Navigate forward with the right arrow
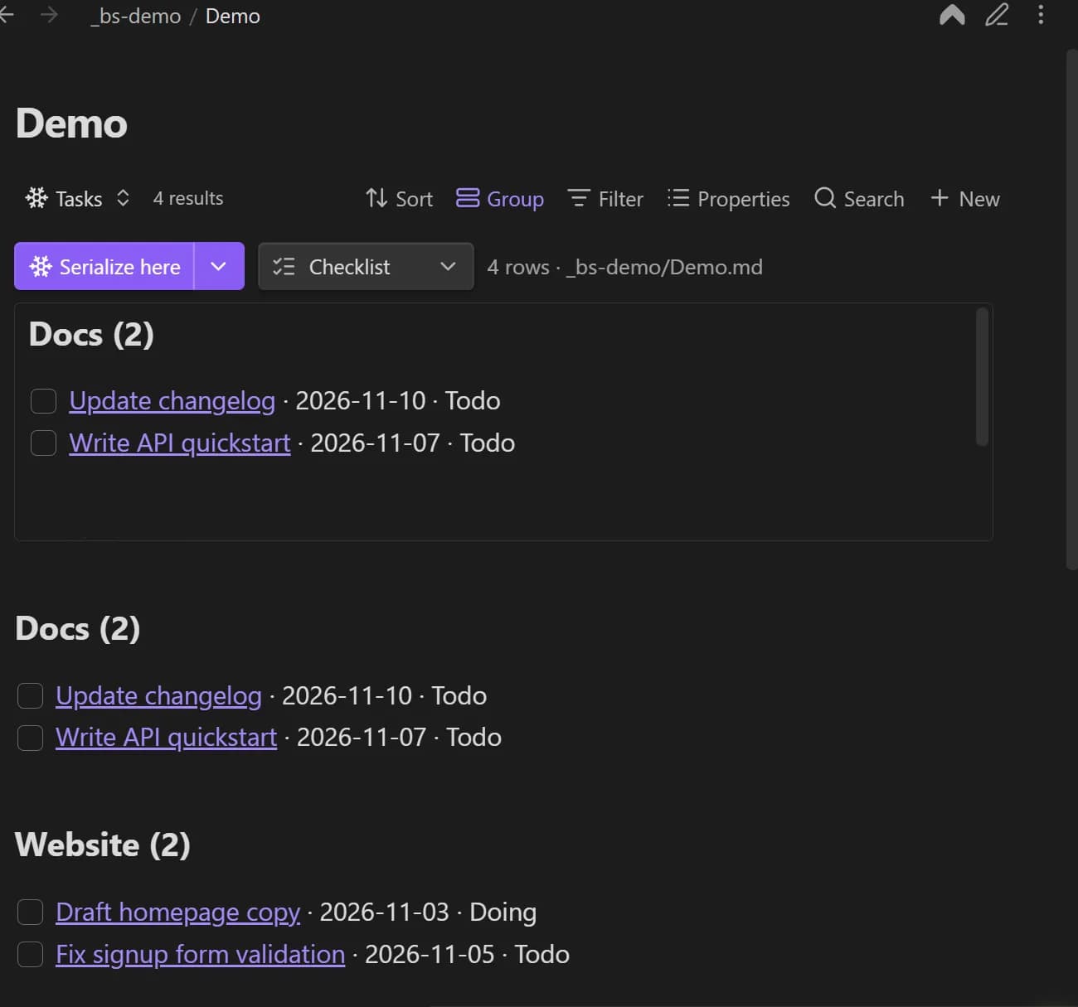This screenshot has height=1007, width=1078. pos(49,15)
